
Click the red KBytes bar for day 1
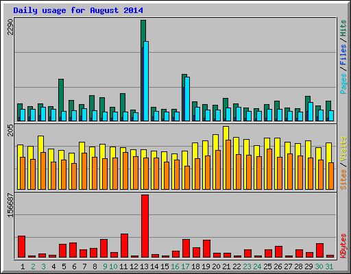21,247
